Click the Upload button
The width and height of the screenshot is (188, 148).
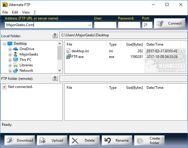[x=52, y=140]
